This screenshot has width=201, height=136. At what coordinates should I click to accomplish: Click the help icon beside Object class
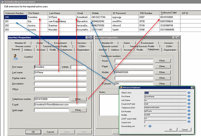tap(189, 93)
